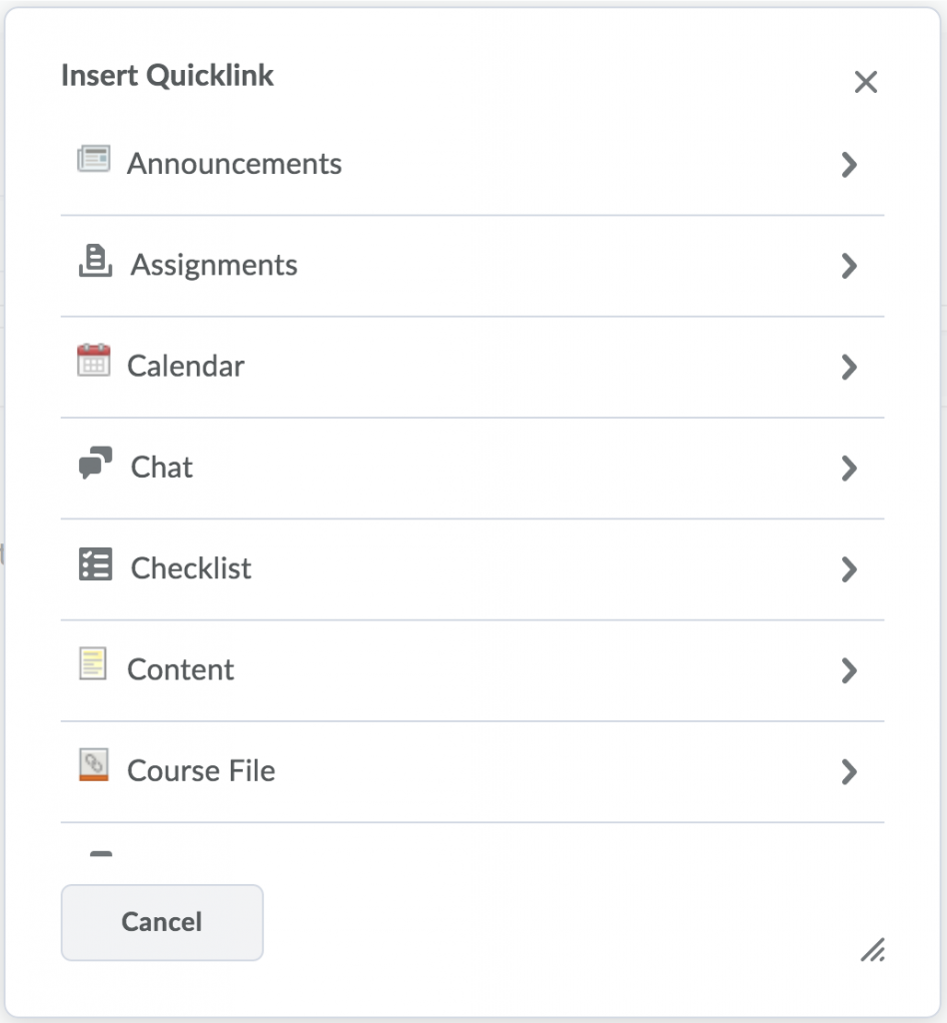Click the Insert Quicklink dialog title
The height and width of the screenshot is (1023, 947).
point(168,75)
